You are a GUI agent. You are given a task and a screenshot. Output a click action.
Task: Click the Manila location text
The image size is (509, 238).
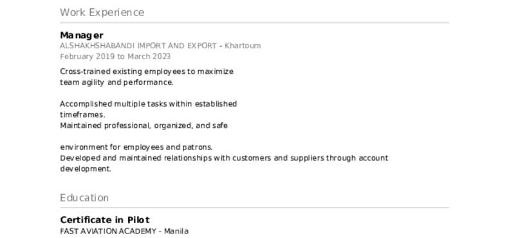click(176, 232)
